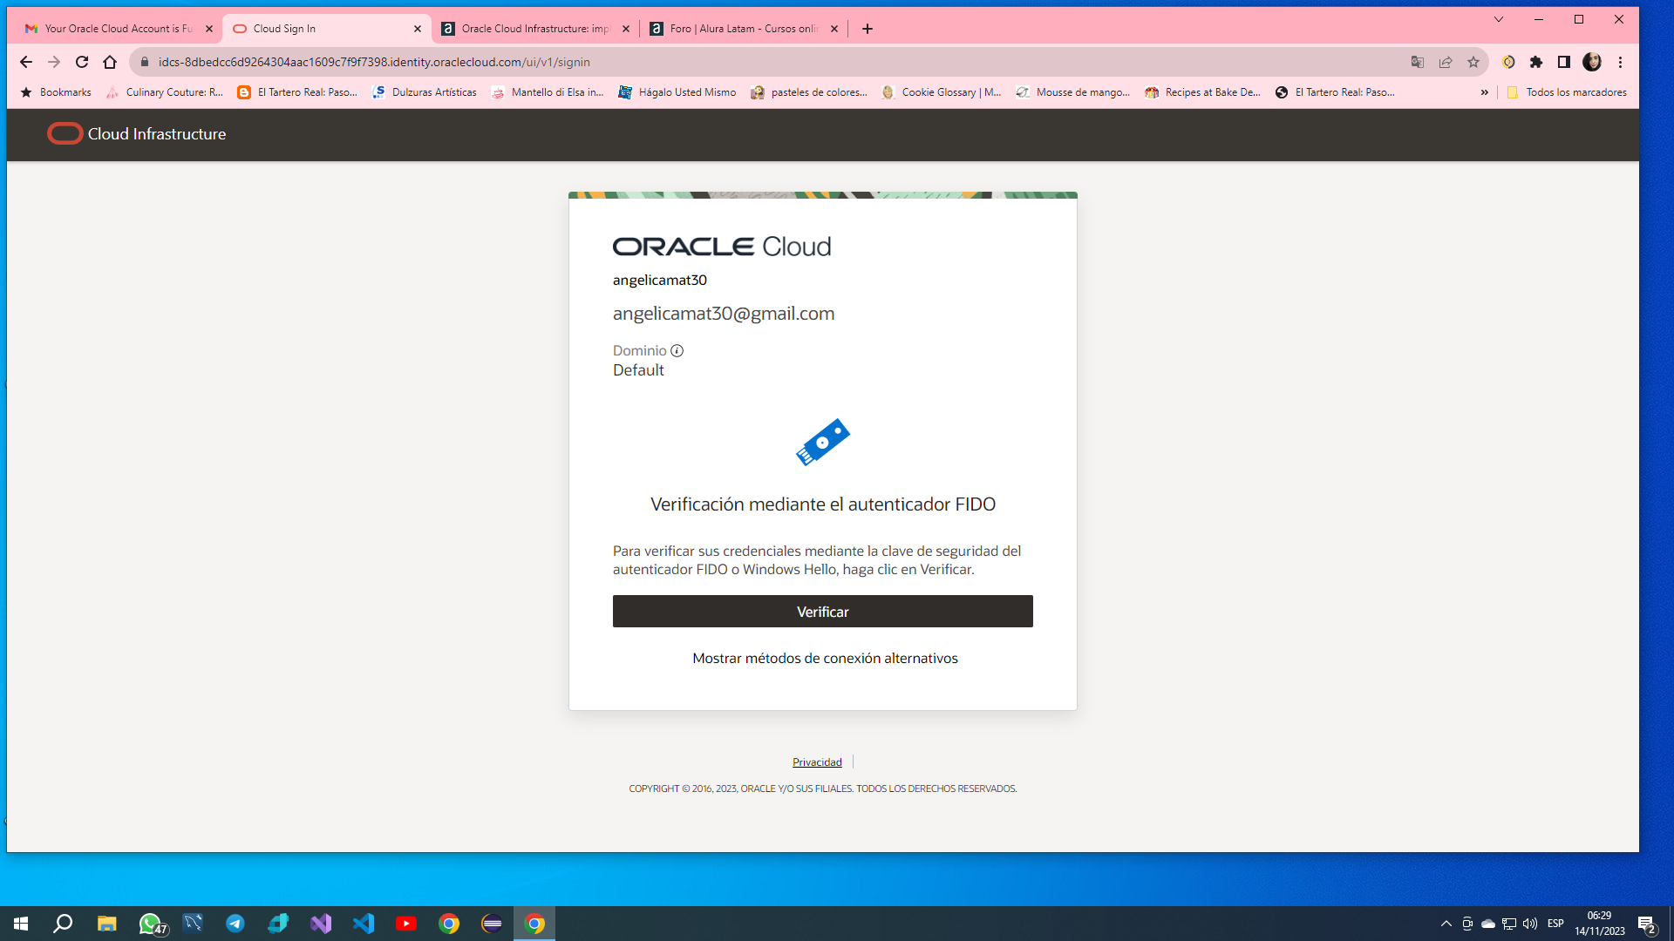
Task: Open pasteles de colores bookmark
Action: [809, 92]
